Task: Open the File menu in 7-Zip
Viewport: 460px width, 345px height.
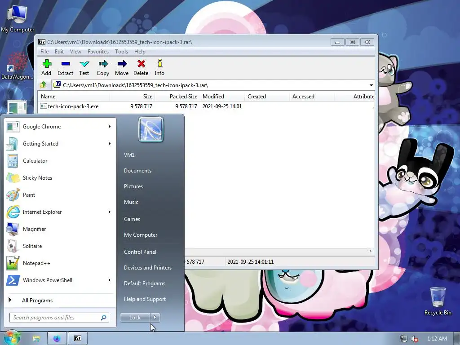Action: pyautogui.click(x=44, y=52)
